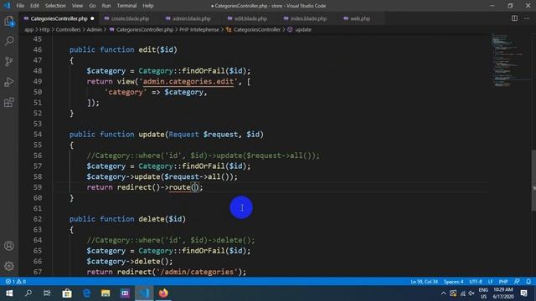Open the Run and Debug view
536x301 pixels.
[9, 82]
